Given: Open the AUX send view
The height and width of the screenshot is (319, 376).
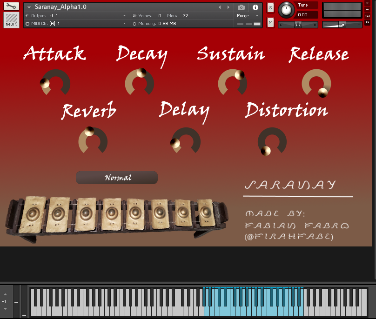Looking at the screenshot, I should click(x=368, y=15).
